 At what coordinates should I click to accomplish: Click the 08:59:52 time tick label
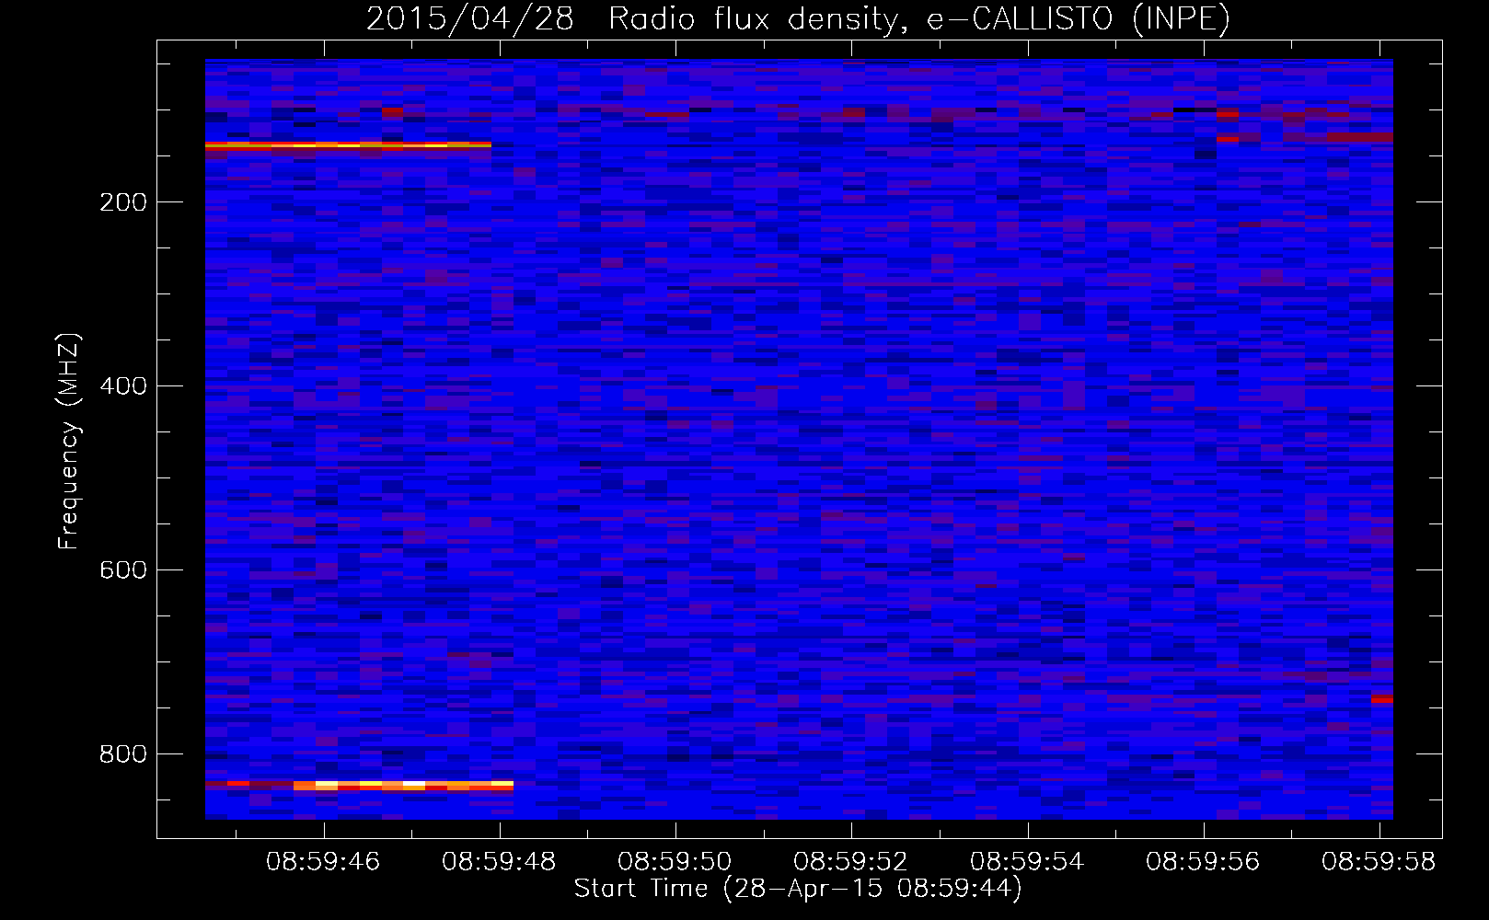tap(850, 862)
